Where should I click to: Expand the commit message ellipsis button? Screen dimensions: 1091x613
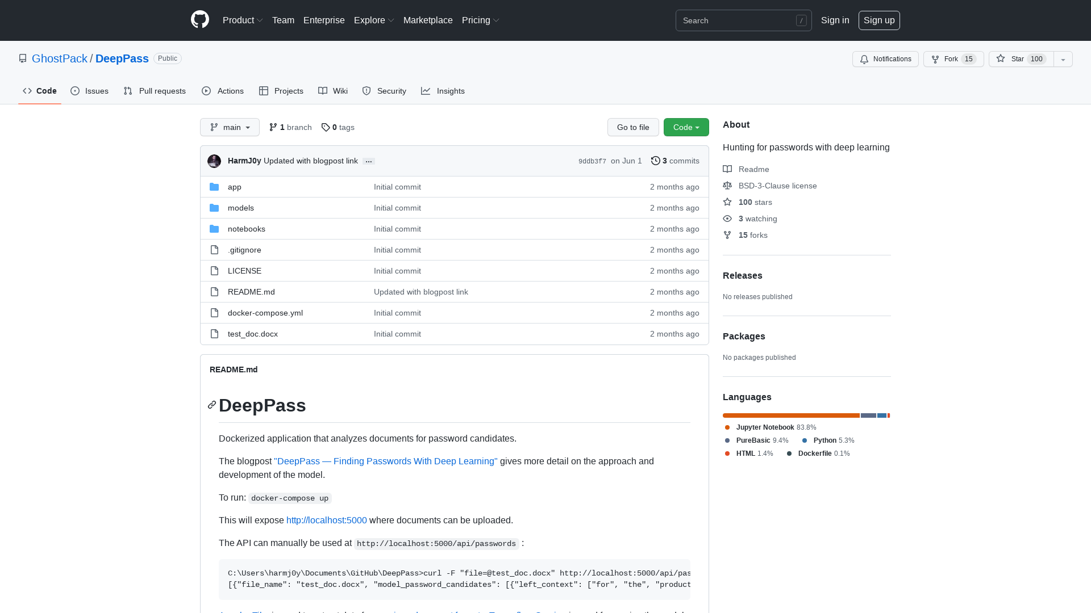point(369,161)
